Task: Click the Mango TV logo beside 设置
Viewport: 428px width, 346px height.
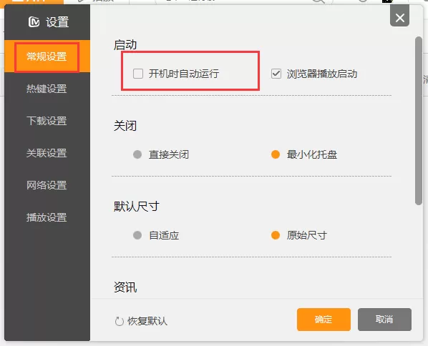Action: [34, 22]
